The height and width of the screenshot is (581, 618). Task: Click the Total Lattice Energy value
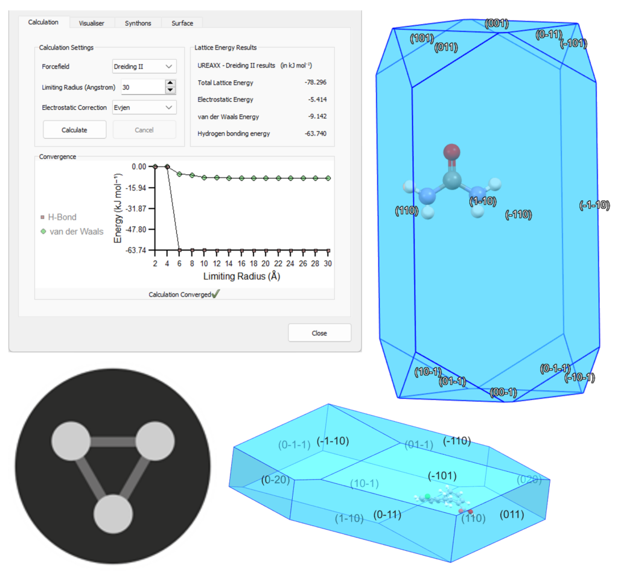click(316, 83)
